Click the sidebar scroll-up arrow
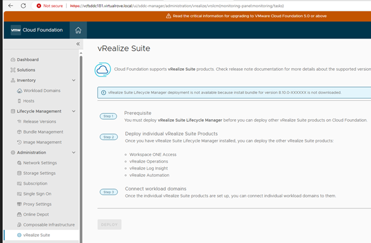The height and width of the screenshot is (243, 371). [81, 53]
